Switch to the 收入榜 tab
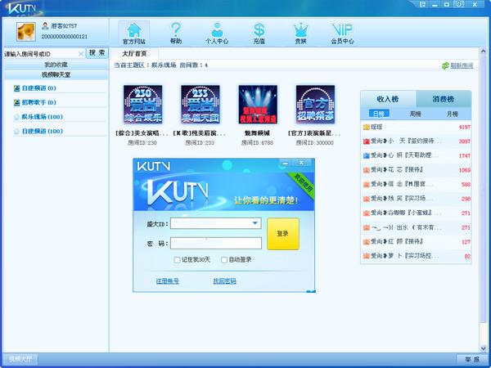The width and height of the screenshot is (491, 368). pos(388,99)
